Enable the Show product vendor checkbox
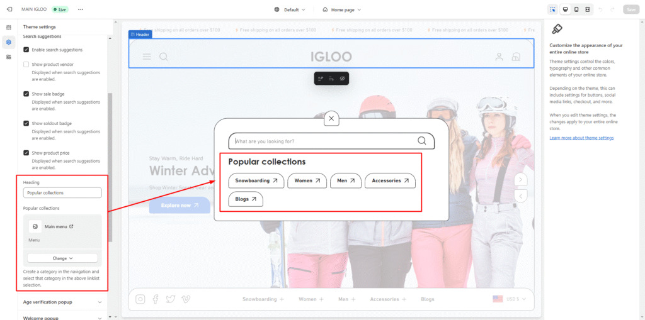 point(26,64)
